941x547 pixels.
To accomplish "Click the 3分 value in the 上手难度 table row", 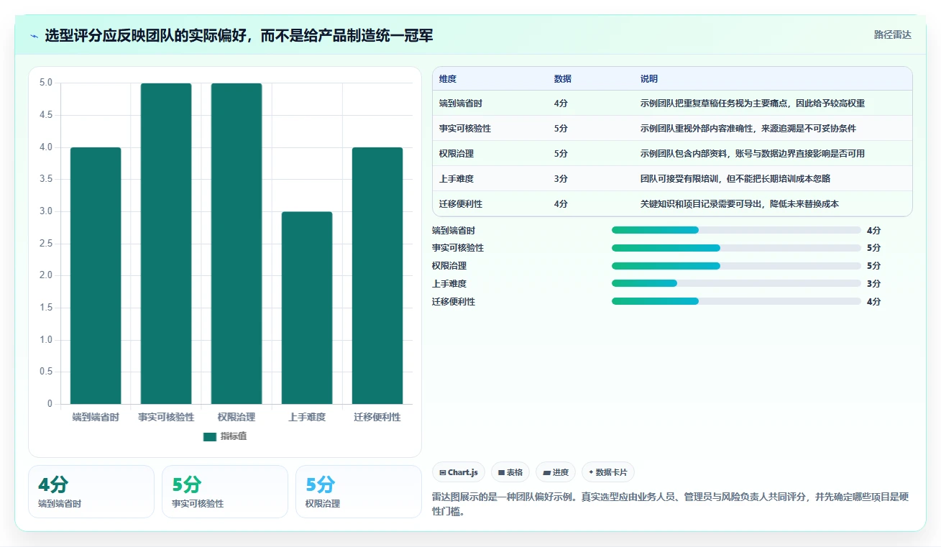I will (561, 179).
